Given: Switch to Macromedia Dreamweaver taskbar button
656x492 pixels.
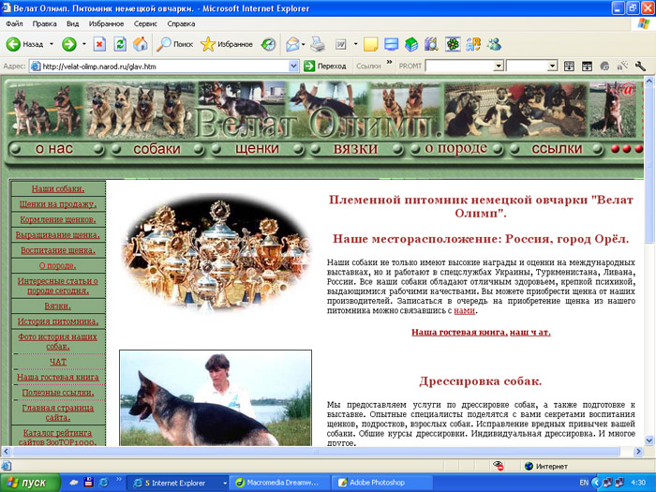Looking at the screenshot, I should [281, 483].
